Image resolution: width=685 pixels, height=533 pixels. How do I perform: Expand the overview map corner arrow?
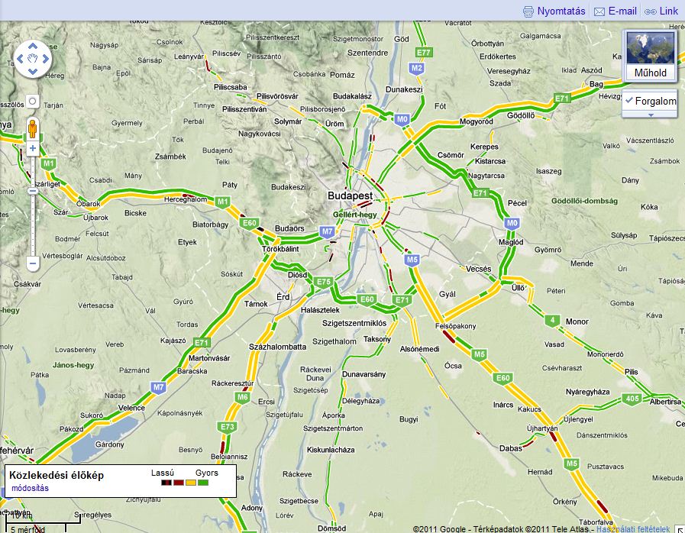click(x=679, y=527)
